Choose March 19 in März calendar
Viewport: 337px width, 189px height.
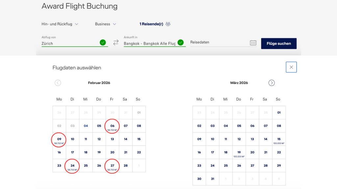(239, 153)
